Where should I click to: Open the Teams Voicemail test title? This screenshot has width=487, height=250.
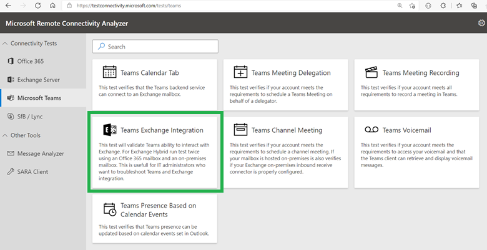coord(407,130)
